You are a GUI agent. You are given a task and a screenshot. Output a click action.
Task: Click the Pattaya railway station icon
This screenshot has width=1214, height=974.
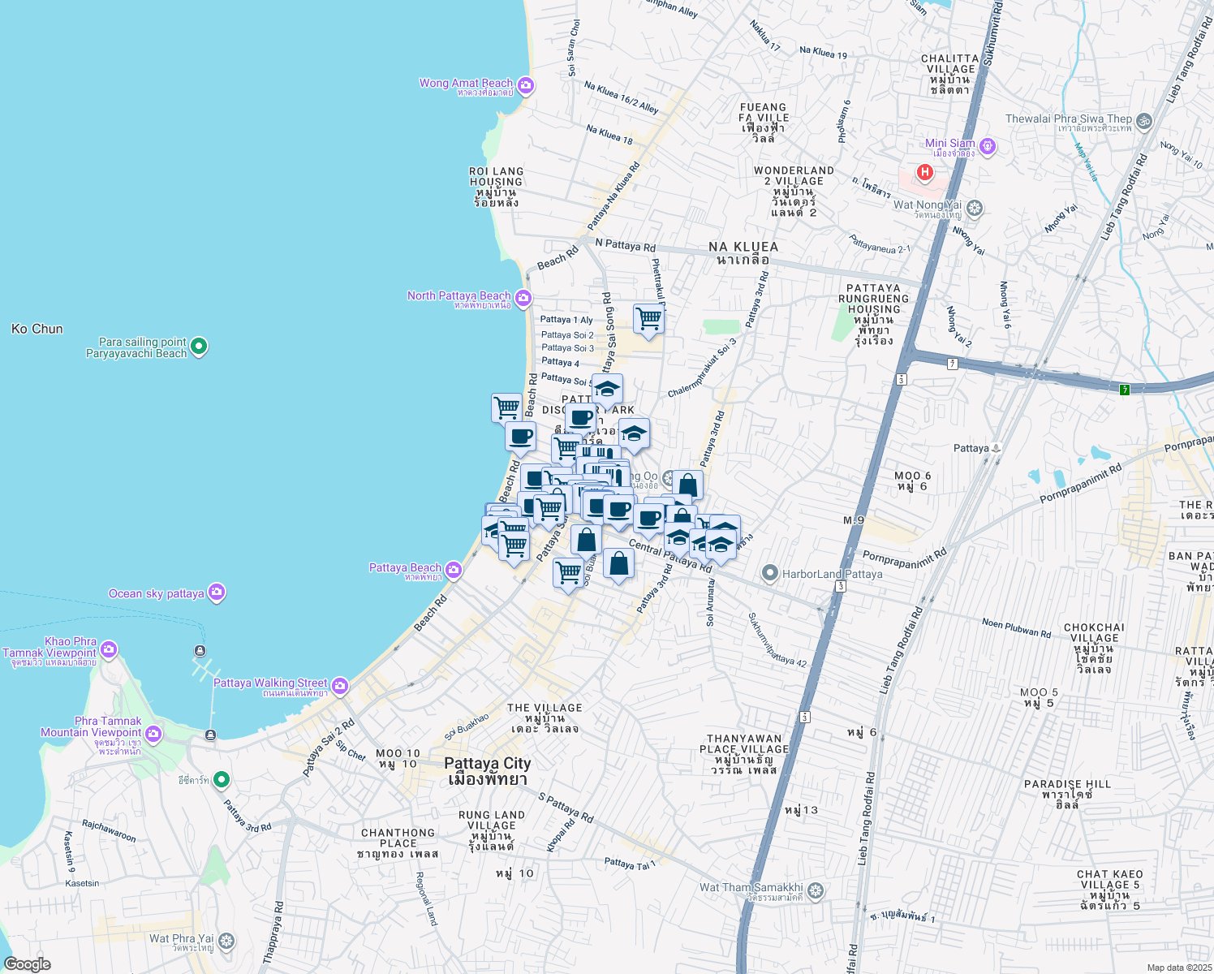click(x=997, y=448)
